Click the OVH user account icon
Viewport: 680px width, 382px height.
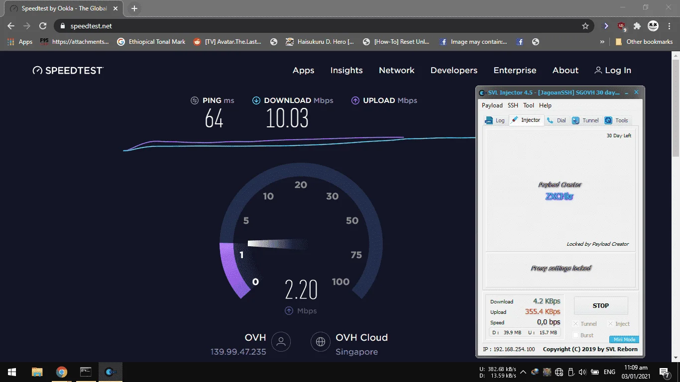281,342
